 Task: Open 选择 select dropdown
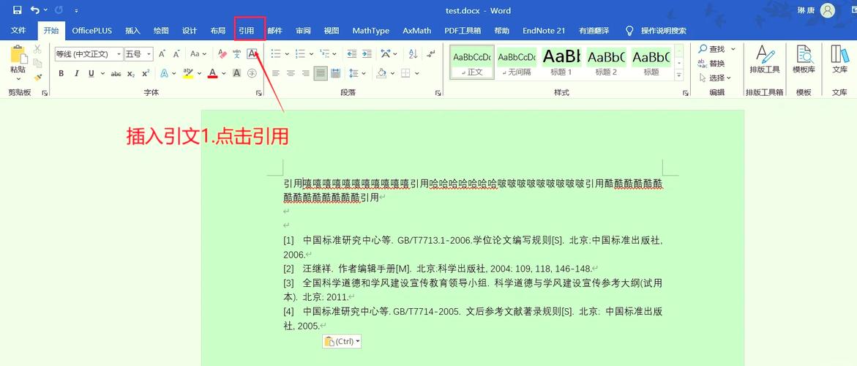[x=715, y=78]
